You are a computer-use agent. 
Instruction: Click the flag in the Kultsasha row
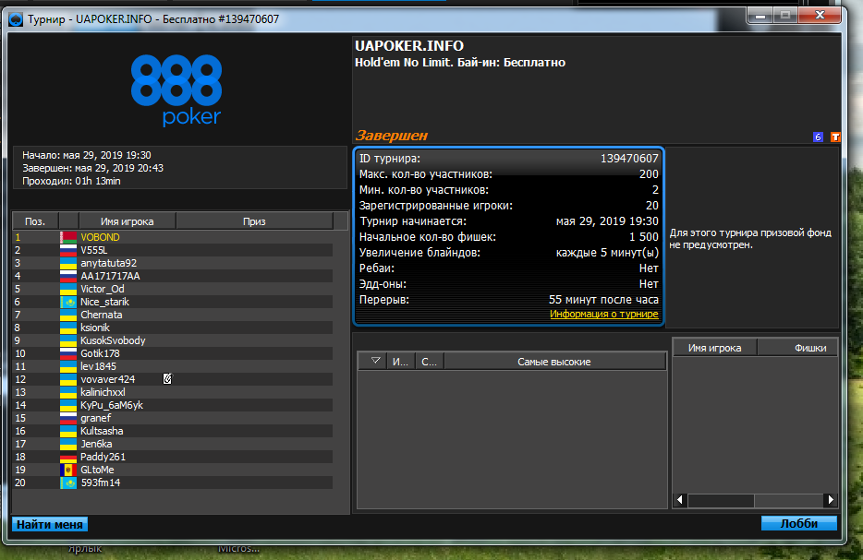68,431
